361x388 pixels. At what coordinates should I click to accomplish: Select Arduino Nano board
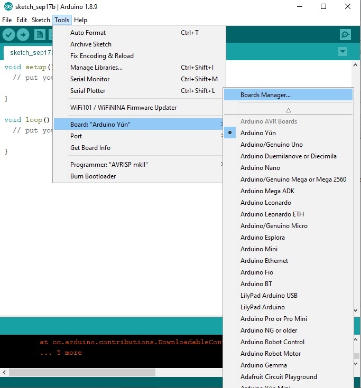288,168
